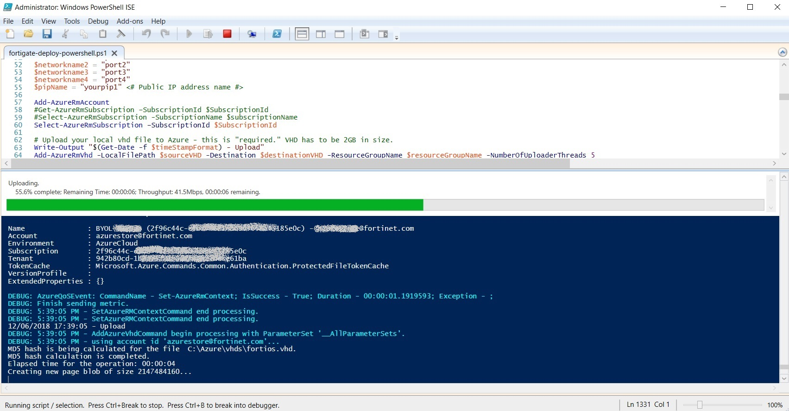
Task: Open a script with the folder icon
Action: (28, 34)
